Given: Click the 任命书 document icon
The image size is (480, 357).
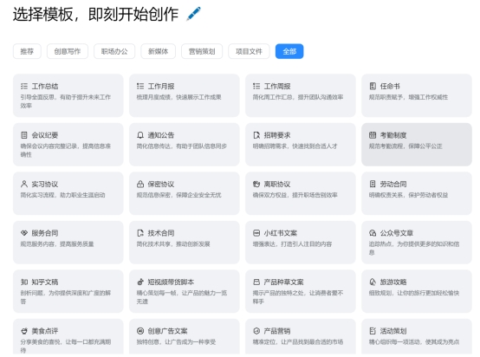Looking at the screenshot, I should click(x=373, y=87).
